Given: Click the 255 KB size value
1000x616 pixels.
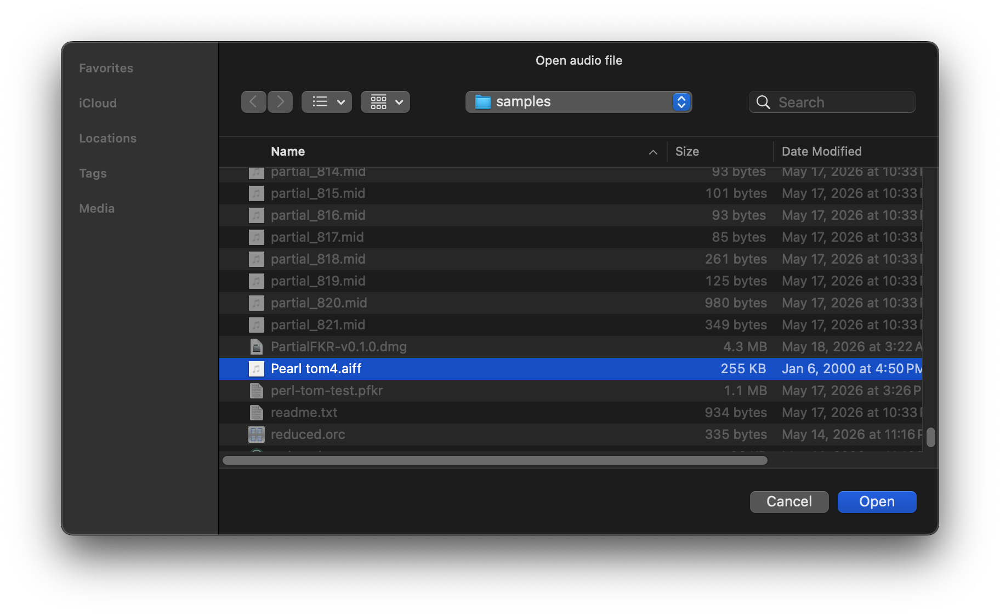Looking at the screenshot, I should click(743, 369).
